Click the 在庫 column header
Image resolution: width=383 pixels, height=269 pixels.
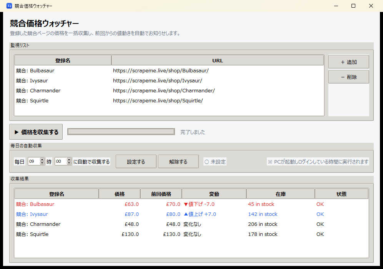coord(281,194)
